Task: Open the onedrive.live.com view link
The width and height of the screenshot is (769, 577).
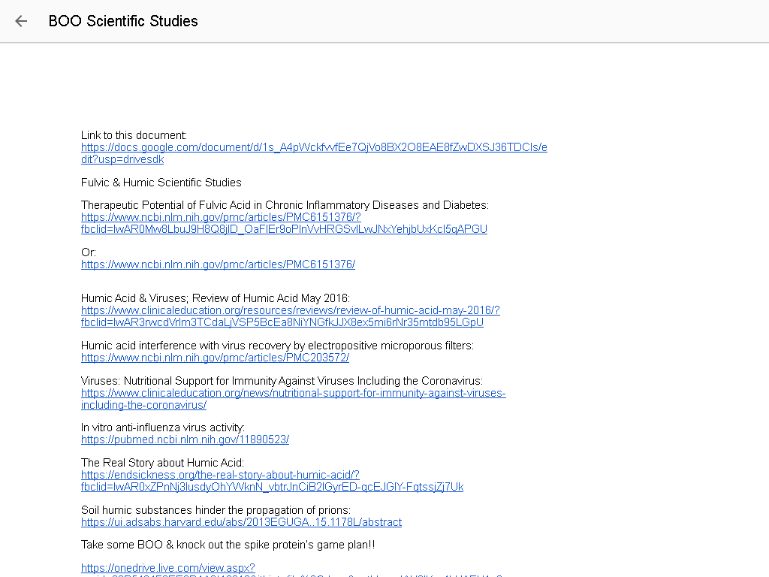Action: pyautogui.click(x=167, y=568)
